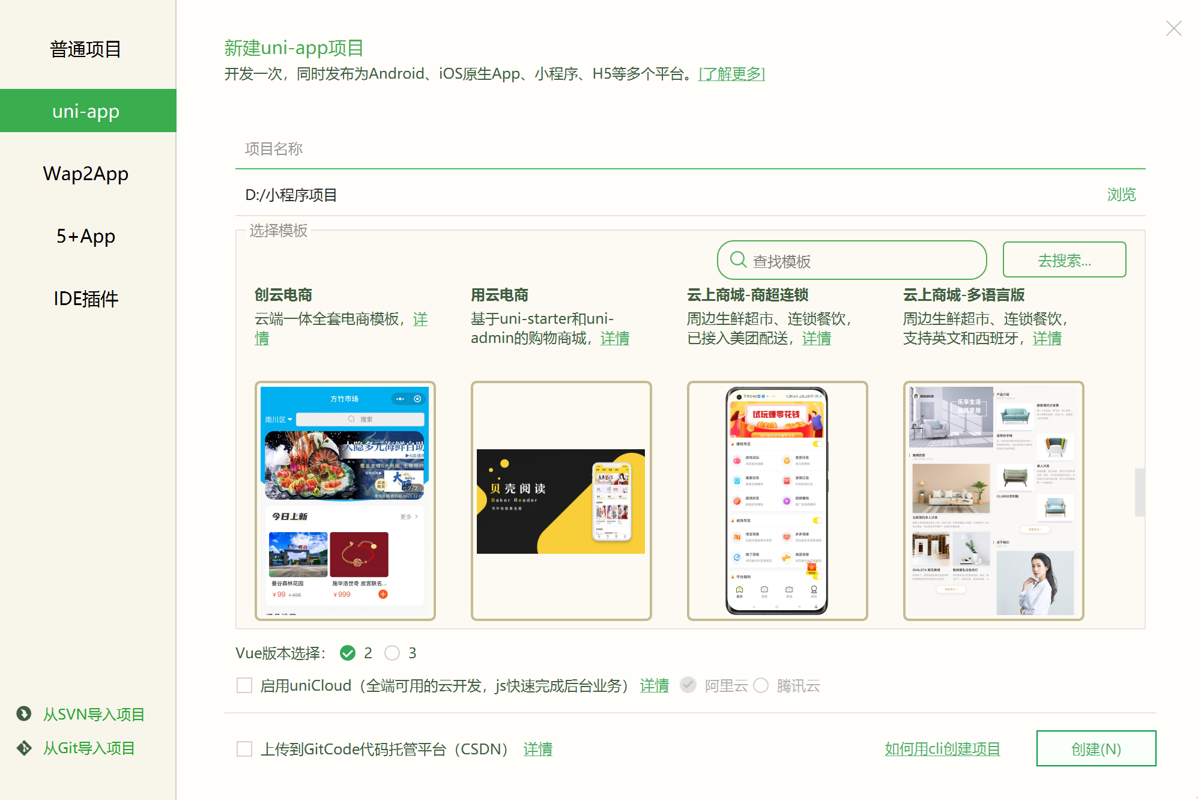This screenshot has width=1198, height=800.
Task: Switch to the Wap2App tab
Action: tap(86, 174)
